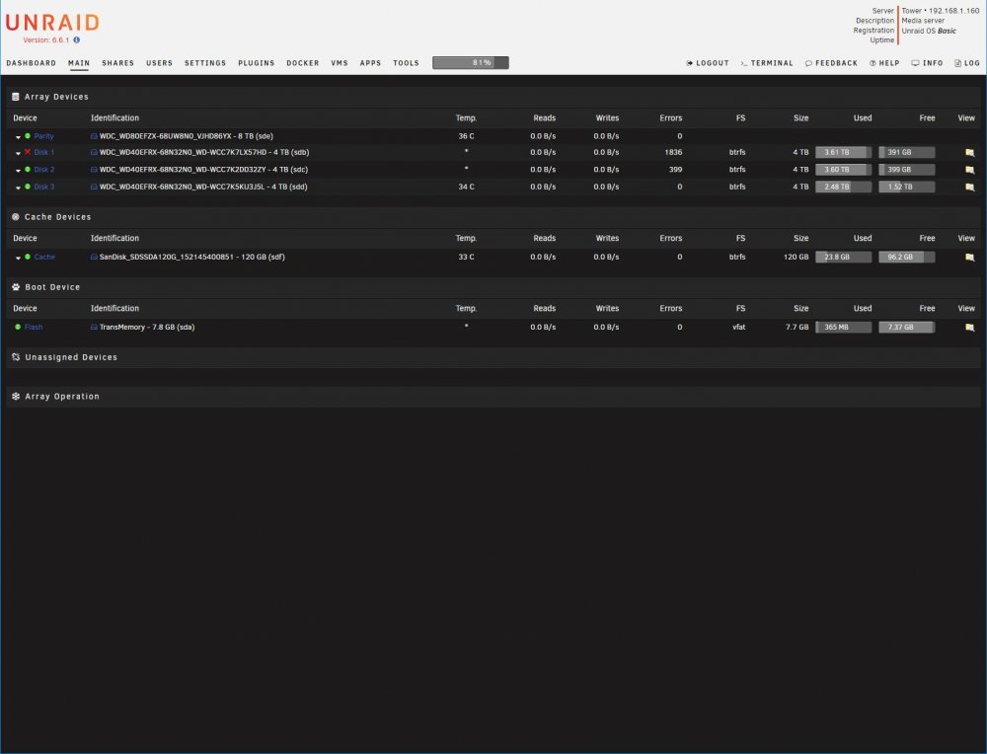Browse Disk 1 via View folder icon

tap(969, 152)
